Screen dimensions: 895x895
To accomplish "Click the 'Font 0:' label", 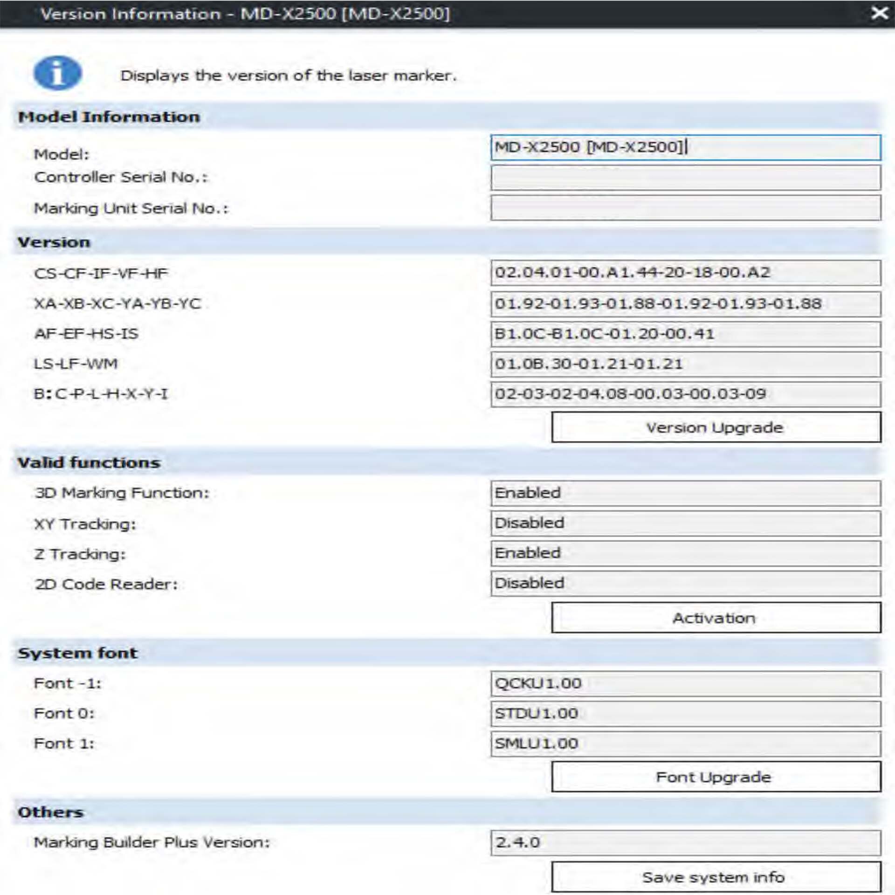I will point(64,713).
